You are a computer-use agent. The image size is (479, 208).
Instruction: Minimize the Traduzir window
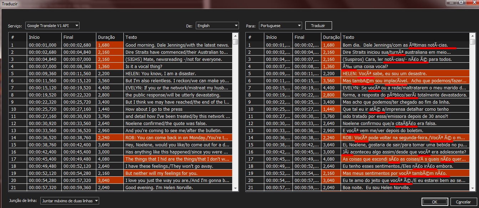[450, 3]
